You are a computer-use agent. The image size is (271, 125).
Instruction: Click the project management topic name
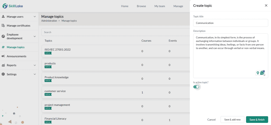(x=57, y=105)
